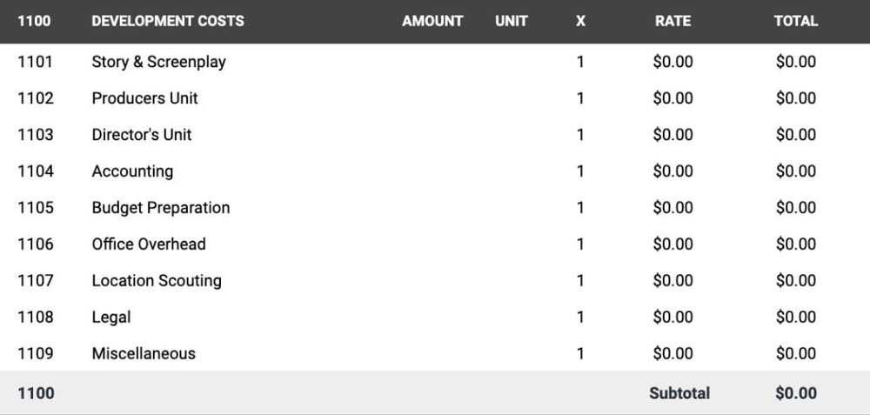Click the Rate field for Director's Unit
The width and height of the screenshot is (870, 415).
[x=673, y=135]
